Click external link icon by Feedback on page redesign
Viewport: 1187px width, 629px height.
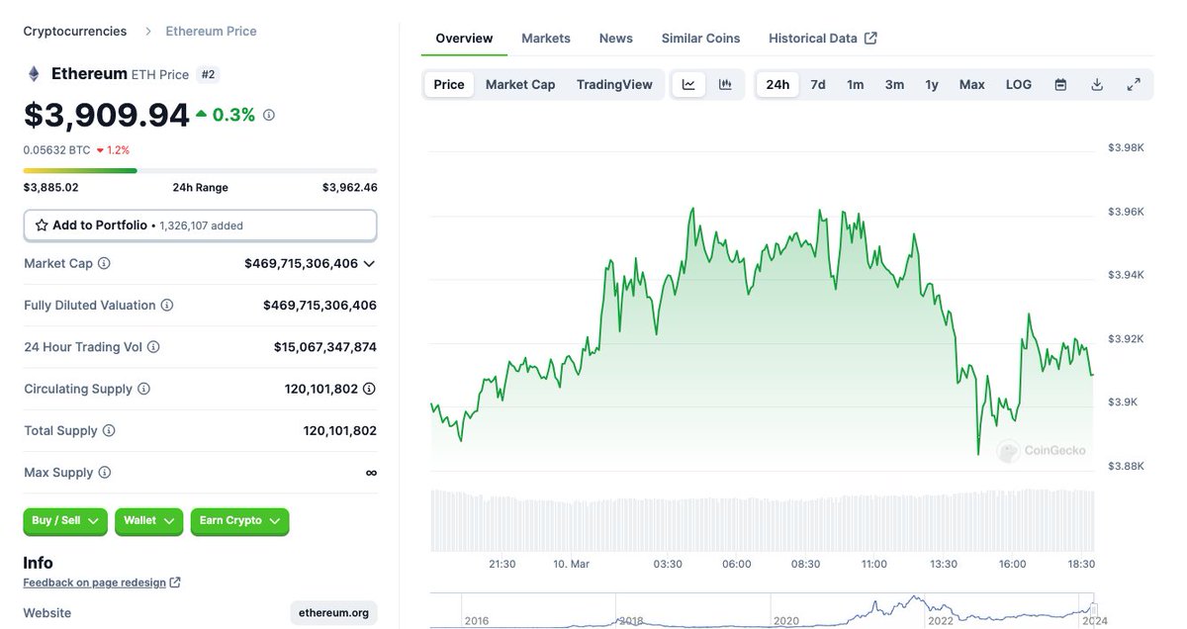point(175,583)
